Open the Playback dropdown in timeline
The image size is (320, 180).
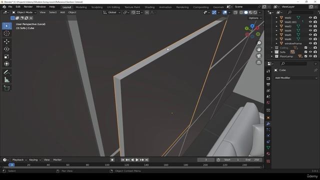[x=19, y=160]
